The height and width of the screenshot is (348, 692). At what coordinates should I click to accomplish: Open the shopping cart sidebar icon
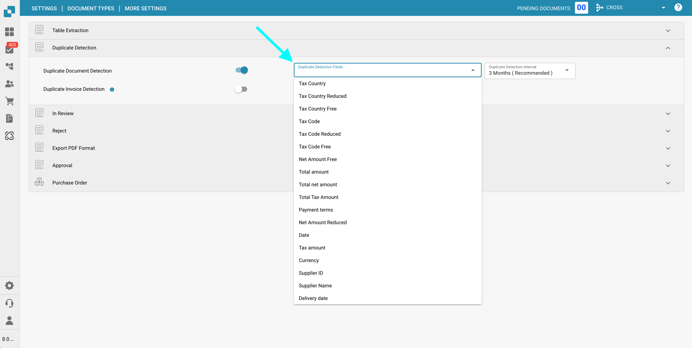pos(9,101)
